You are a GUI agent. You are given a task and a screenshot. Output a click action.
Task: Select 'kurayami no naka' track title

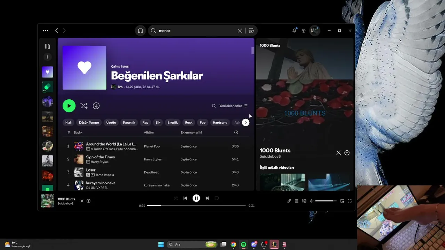[101, 183]
